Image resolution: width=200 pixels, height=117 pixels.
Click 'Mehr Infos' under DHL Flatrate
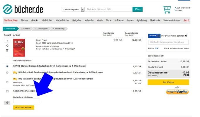click(17, 83)
